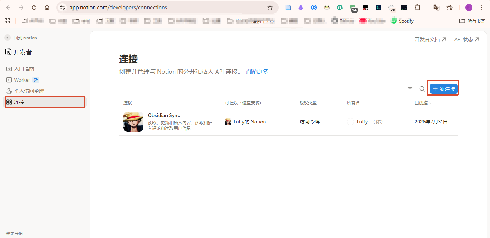
Task: Click the owner Luffy cell
Action: 365,122
